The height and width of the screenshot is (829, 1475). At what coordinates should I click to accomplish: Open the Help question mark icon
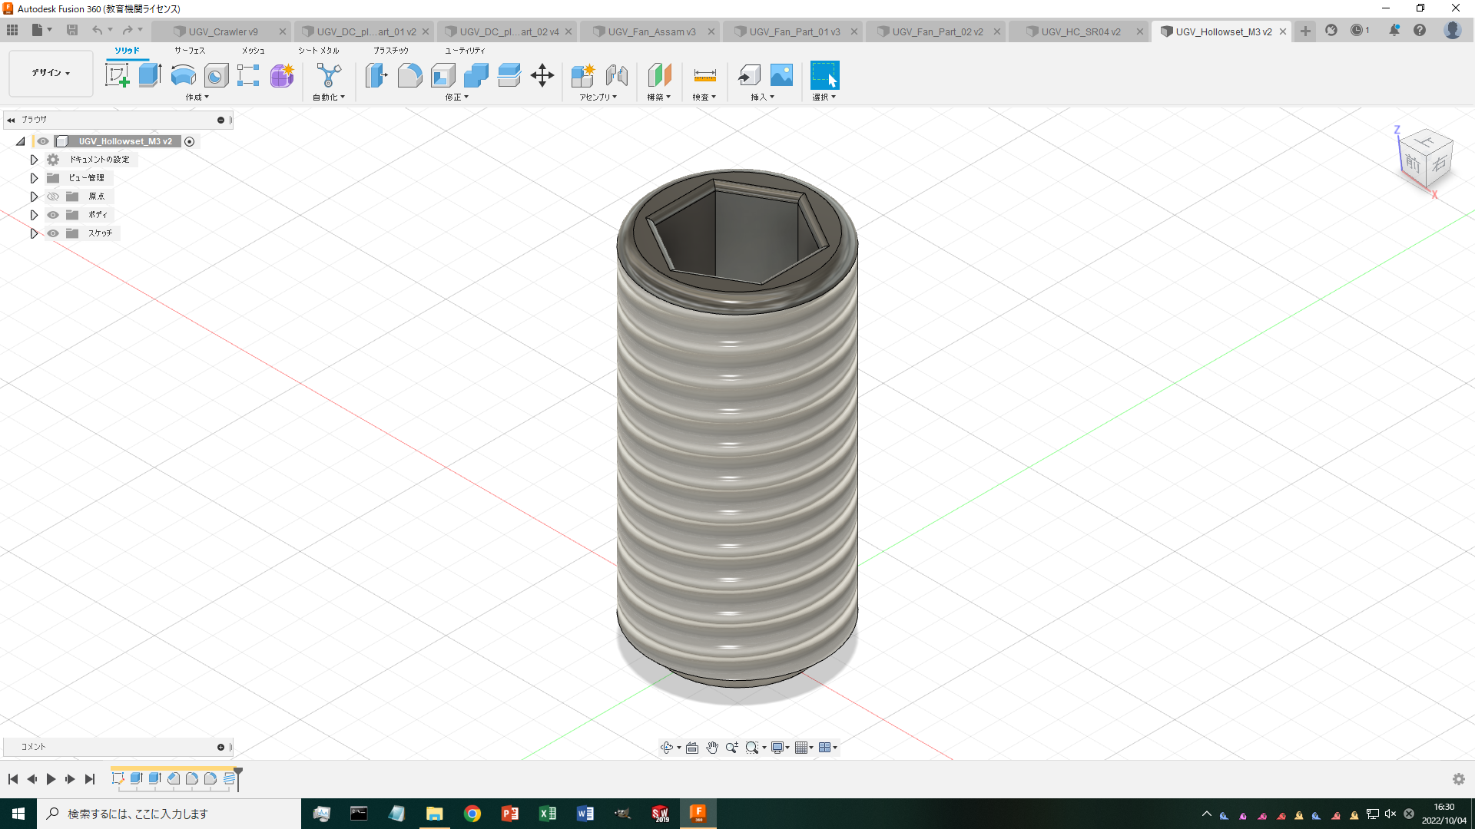[1420, 31]
